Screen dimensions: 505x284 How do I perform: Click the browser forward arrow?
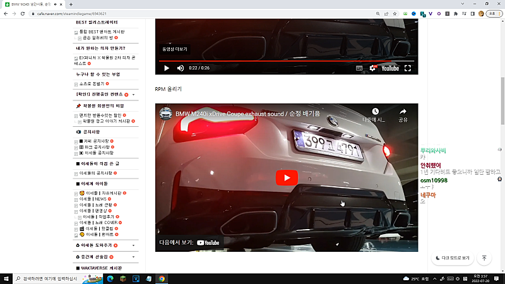click(14, 13)
